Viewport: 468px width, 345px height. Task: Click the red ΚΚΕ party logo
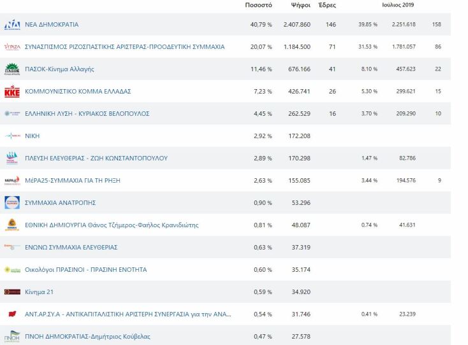tap(12, 92)
